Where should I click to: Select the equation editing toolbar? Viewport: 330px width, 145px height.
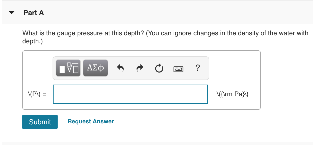(x=131, y=68)
